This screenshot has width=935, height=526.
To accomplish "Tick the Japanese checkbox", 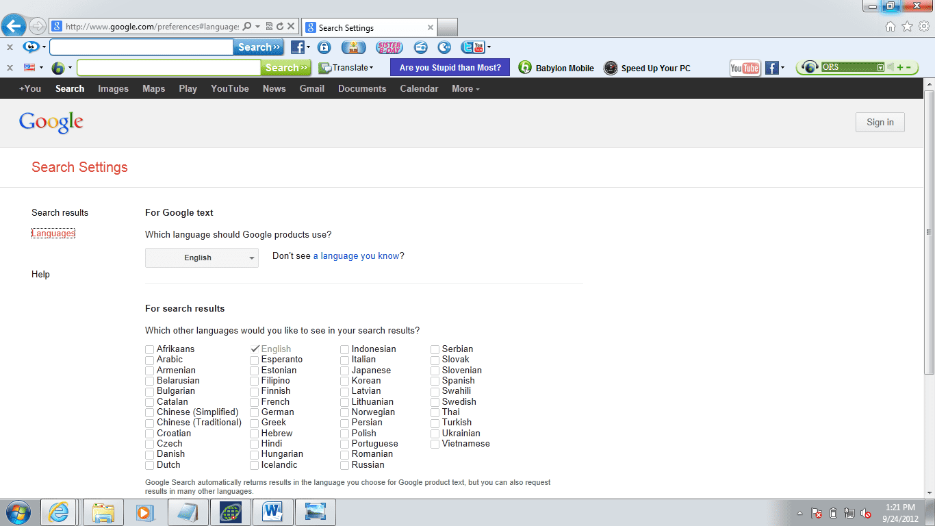I will (345, 371).
